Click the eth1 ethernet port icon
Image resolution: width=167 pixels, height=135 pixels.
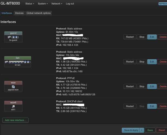click(x=13, y=106)
